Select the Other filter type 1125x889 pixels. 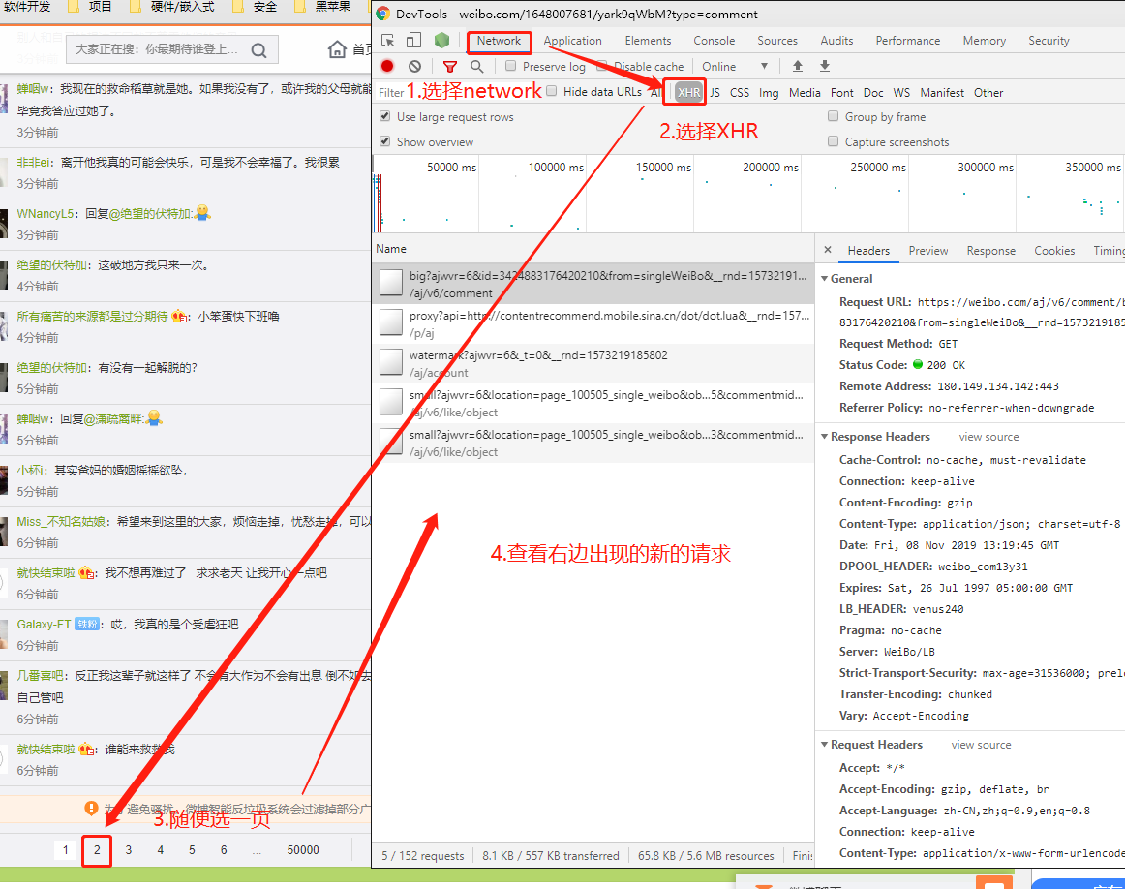pyautogui.click(x=988, y=93)
